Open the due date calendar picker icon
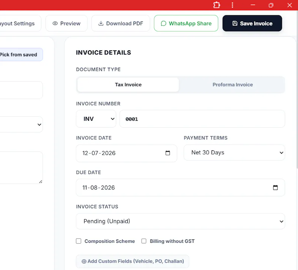Image resolution: width=298 pixels, height=270 pixels. (275, 188)
